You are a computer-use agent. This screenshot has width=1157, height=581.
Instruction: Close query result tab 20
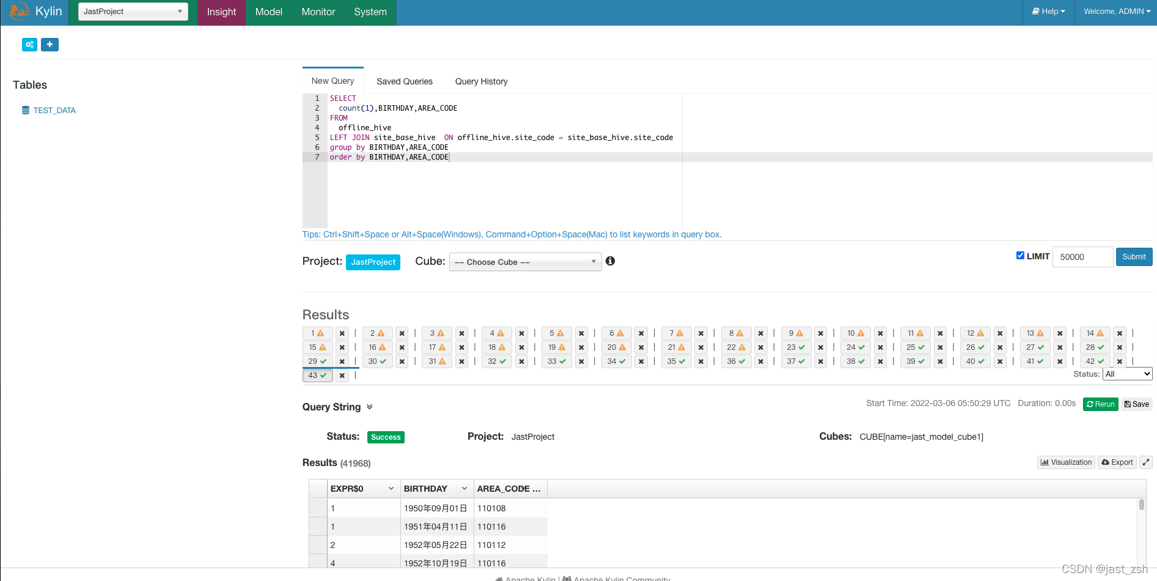(x=641, y=347)
